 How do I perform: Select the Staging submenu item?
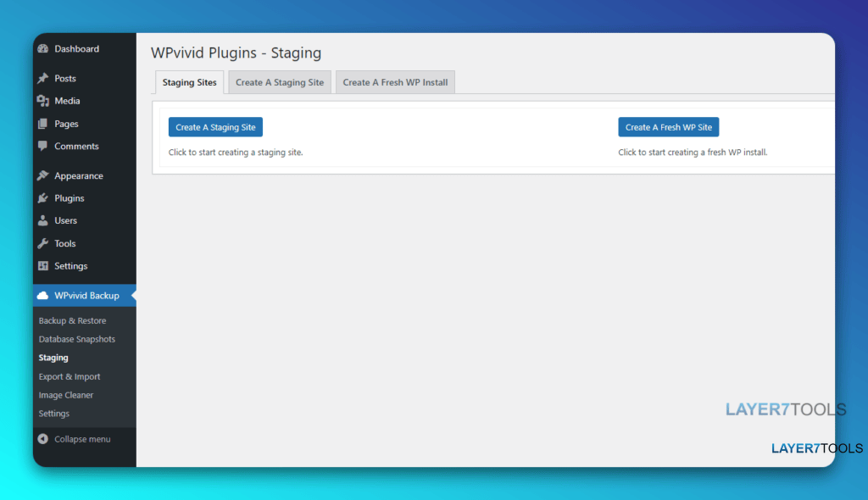coord(53,358)
